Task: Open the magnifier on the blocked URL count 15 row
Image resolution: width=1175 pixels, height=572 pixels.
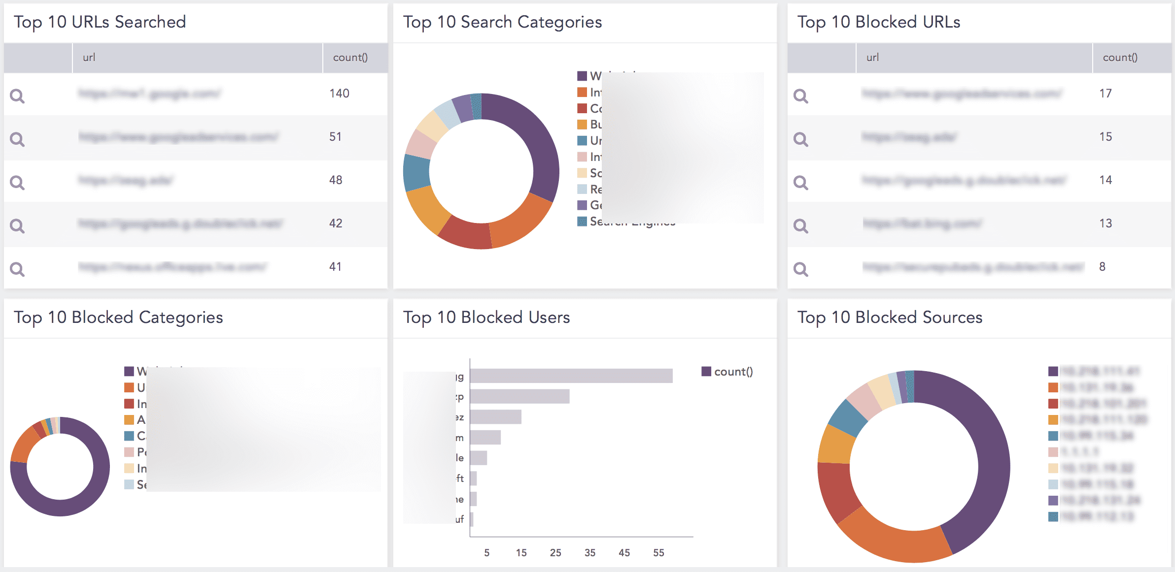Action: click(801, 138)
